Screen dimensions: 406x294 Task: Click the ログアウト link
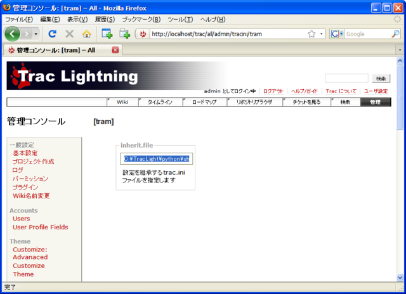pos(273,91)
